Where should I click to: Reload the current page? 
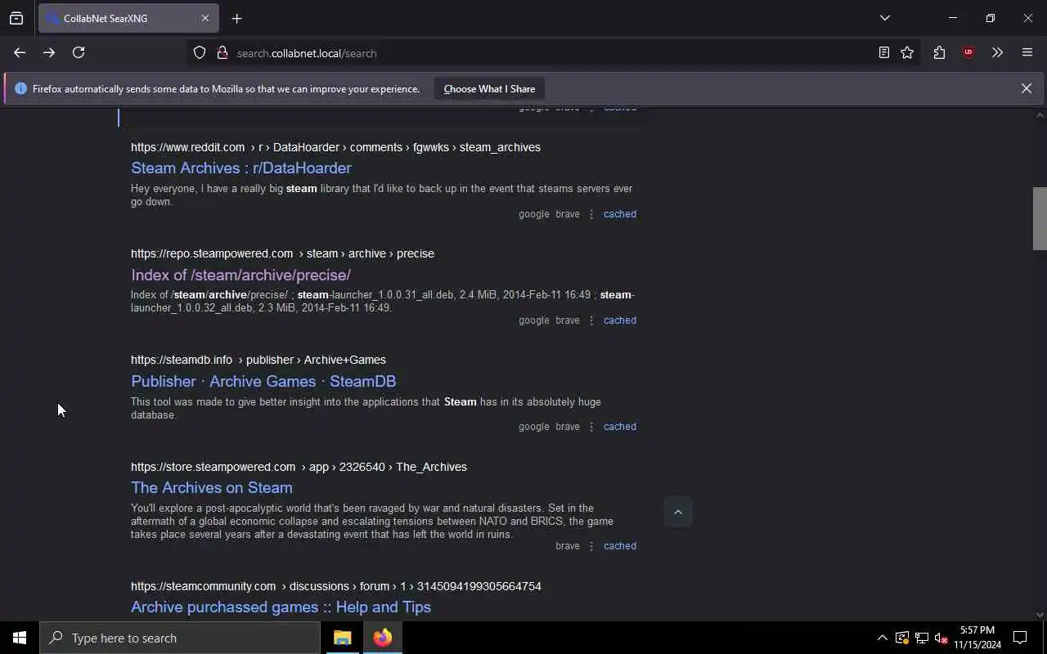[79, 52]
